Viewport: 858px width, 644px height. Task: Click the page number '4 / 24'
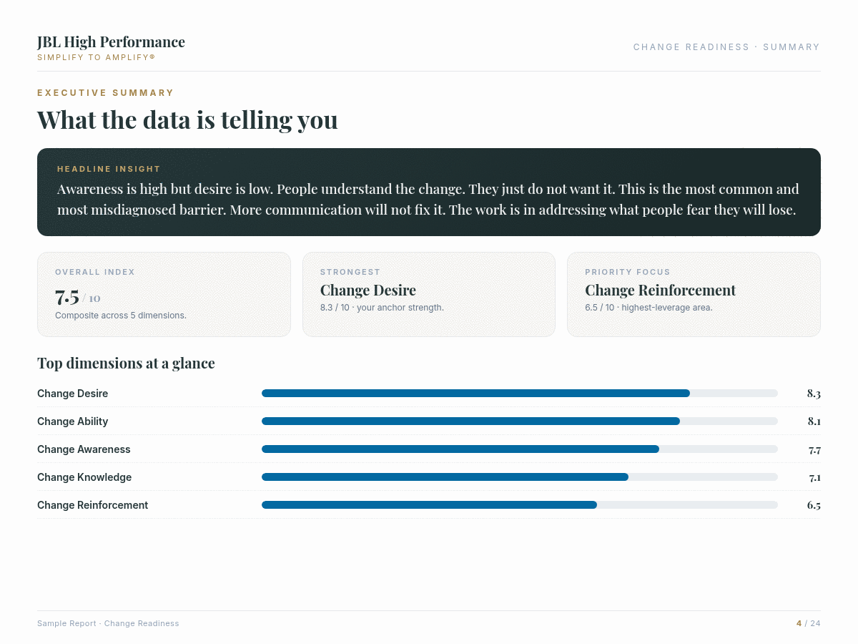809,624
